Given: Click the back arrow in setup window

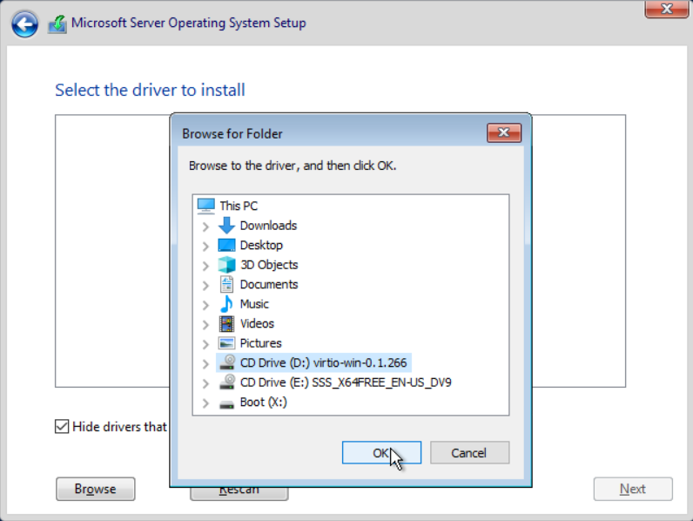Looking at the screenshot, I should coord(25,24).
